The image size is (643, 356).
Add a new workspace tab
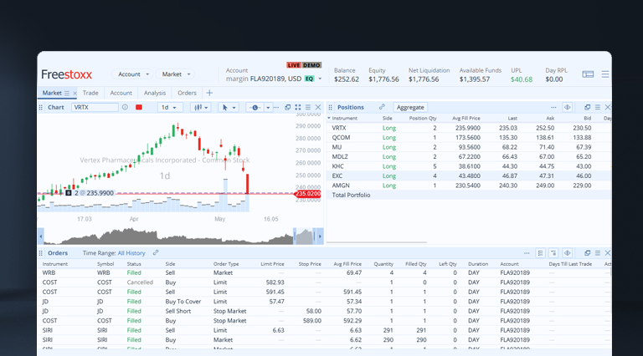(209, 93)
